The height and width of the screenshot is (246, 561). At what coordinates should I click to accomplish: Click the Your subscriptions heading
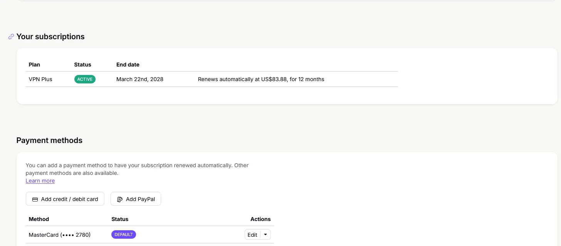(50, 37)
